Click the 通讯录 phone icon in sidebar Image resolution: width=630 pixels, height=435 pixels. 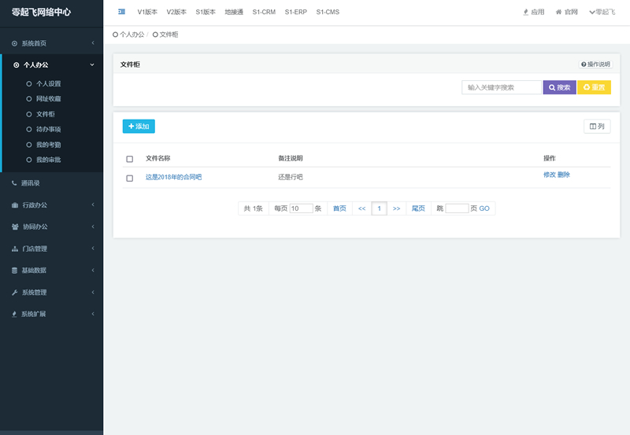click(x=14, y=183)
